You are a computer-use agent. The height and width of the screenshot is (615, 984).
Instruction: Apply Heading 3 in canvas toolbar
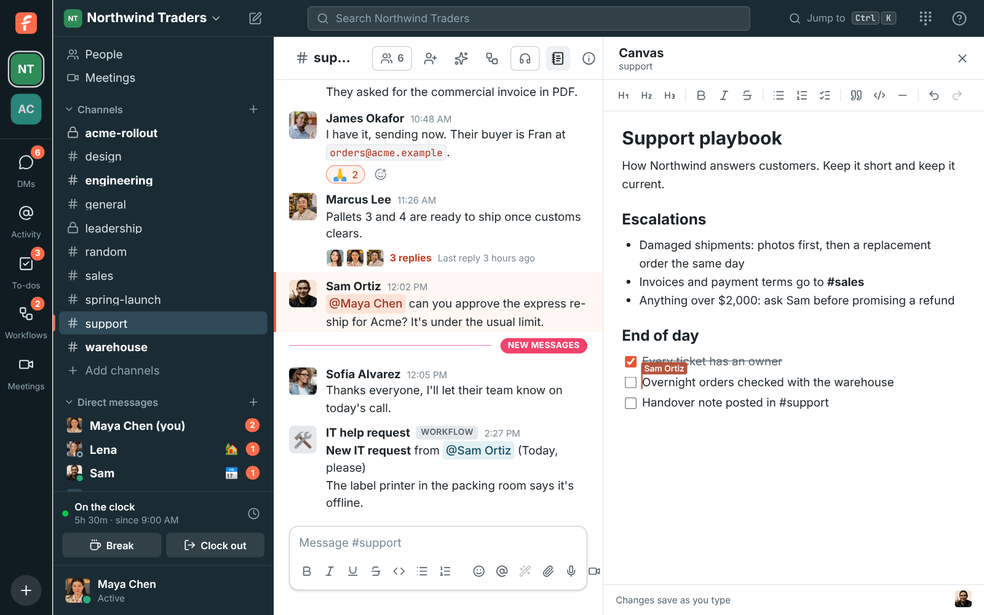coord(670,95)
